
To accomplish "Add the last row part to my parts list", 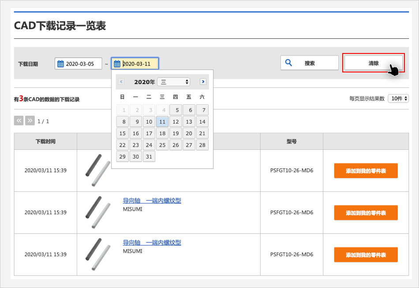I will pyautogui.click(x=366, y=255).
